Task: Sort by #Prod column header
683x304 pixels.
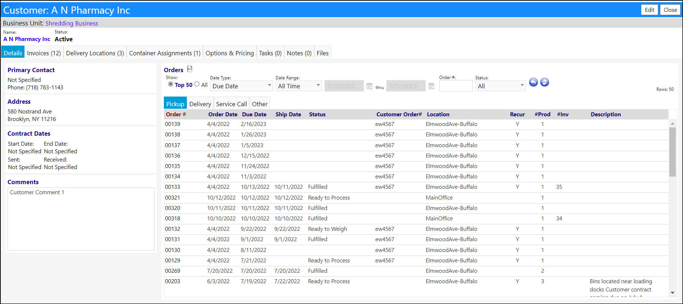Action: pos(543,114)
